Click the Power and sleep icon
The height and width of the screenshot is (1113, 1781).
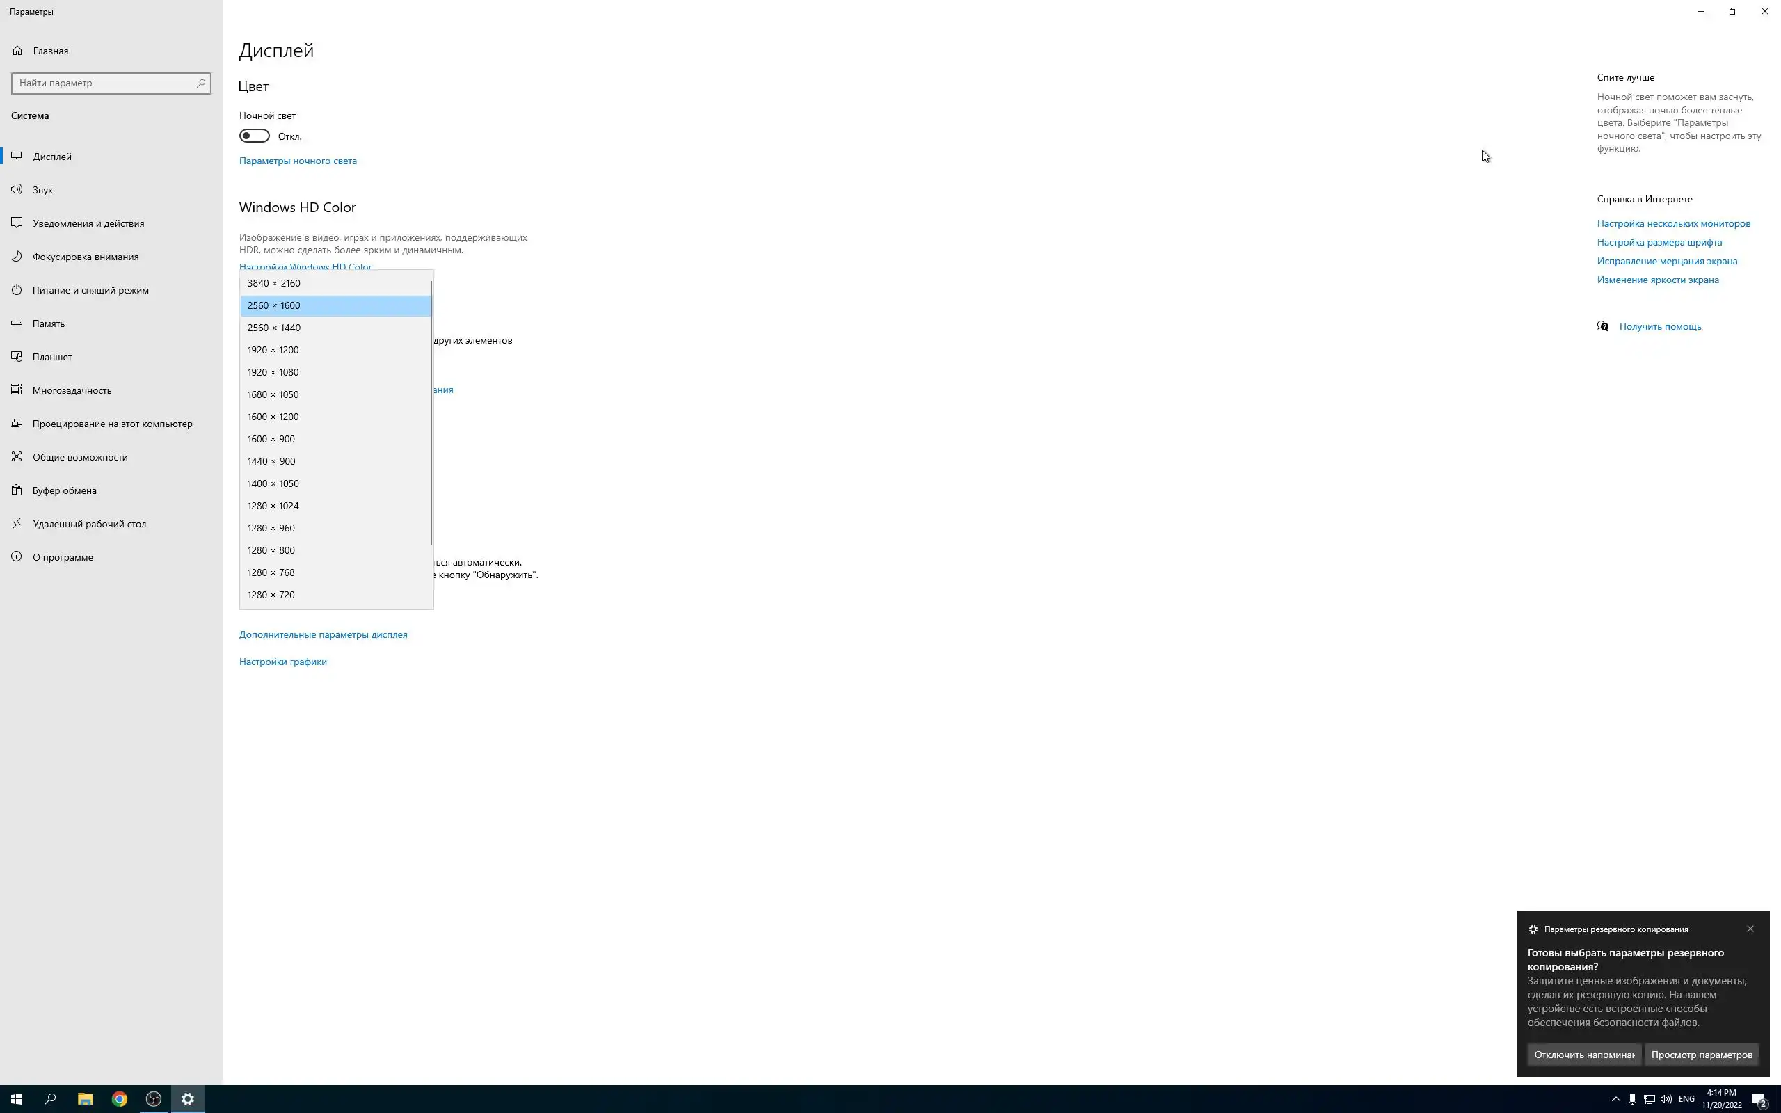[x=16, y=290]
